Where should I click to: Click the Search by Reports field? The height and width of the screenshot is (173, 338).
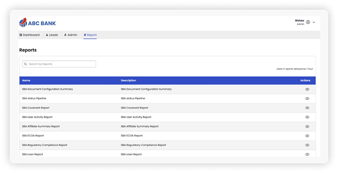click(61, 64)
